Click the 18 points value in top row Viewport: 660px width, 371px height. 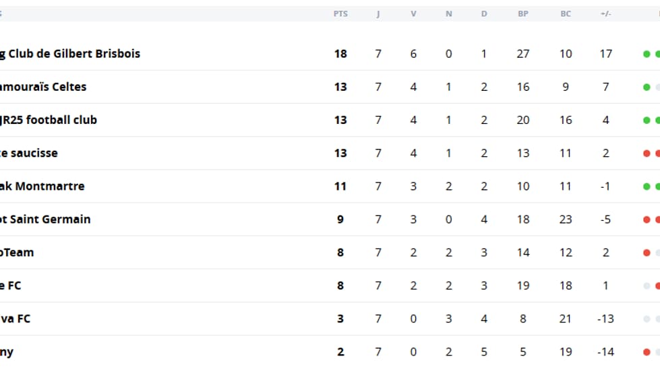pos(340,54)
